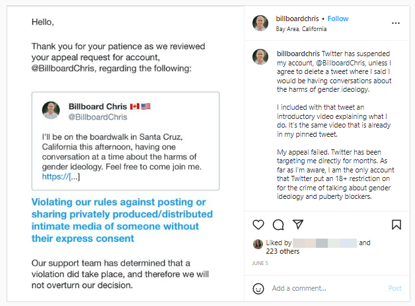Image resolution: width=415 pixels, height=306 pixels.
Task: Save post with bookmark icon
Action: click(x=396, y=225)
